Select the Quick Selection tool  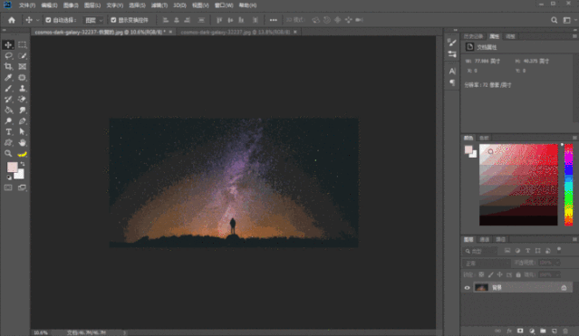[x=22, y=56]
